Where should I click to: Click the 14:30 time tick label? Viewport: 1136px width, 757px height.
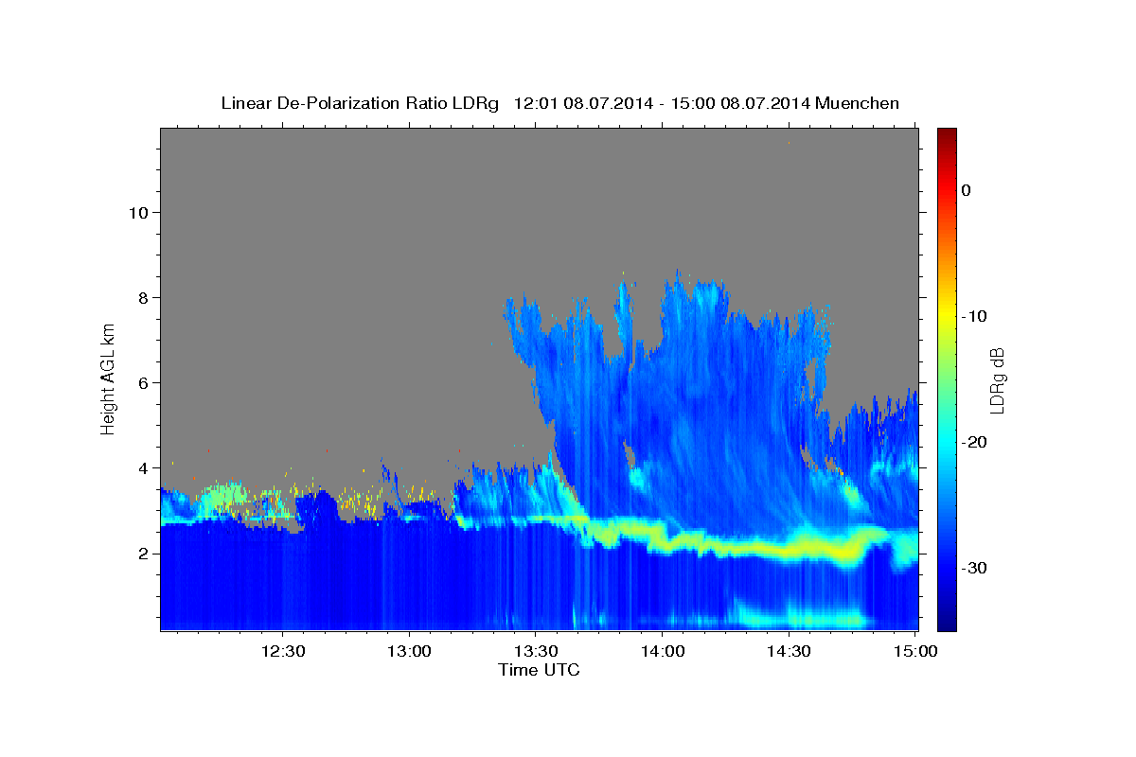pos(788,652)
